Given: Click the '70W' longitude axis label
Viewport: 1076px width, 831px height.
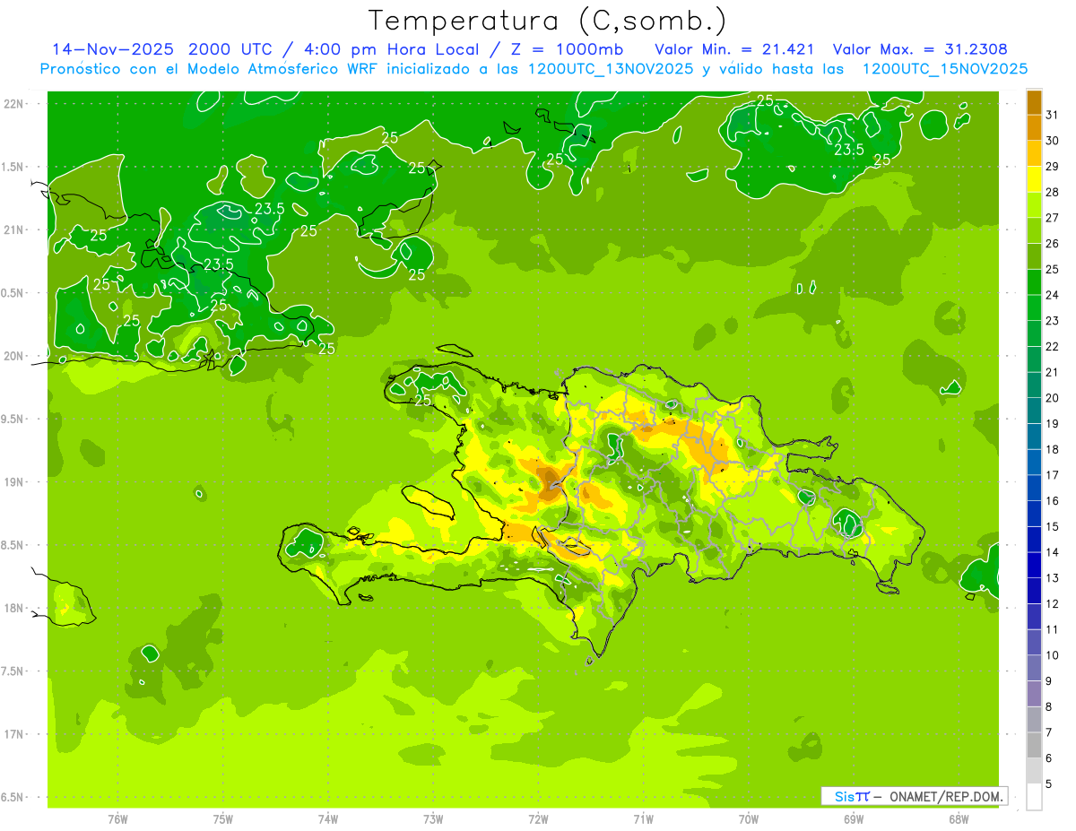Looking at the screenshot, I should click(748, 819).
